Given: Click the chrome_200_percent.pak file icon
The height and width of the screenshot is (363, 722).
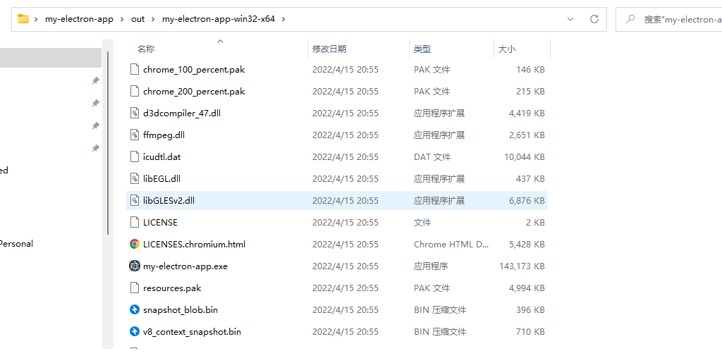Looking at the screenshot, I should pos(135,91).
